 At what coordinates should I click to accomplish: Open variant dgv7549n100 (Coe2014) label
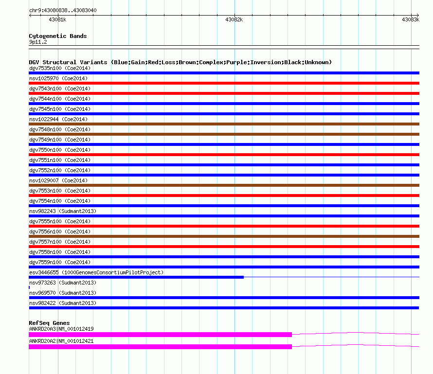click(x=60, y=140)
